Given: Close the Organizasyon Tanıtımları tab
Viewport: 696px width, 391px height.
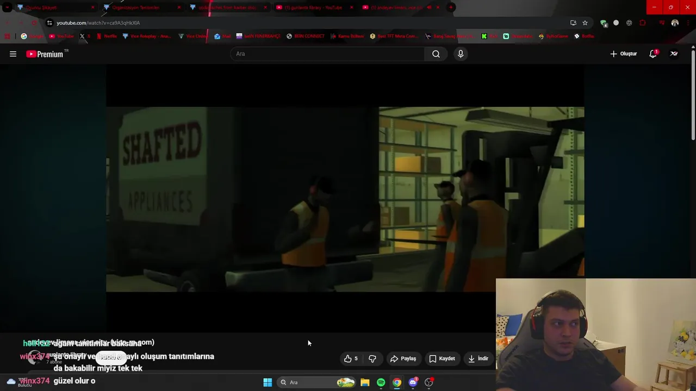Looking at the screenshot, I should [x=179, y=8].
